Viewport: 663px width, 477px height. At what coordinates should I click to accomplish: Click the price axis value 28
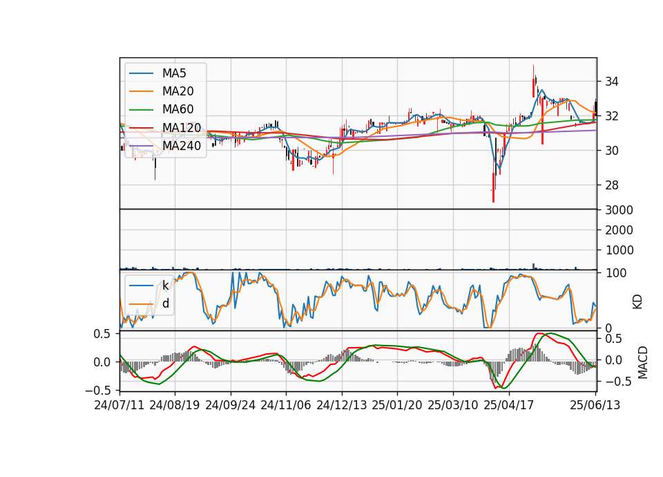coord(612,185)
